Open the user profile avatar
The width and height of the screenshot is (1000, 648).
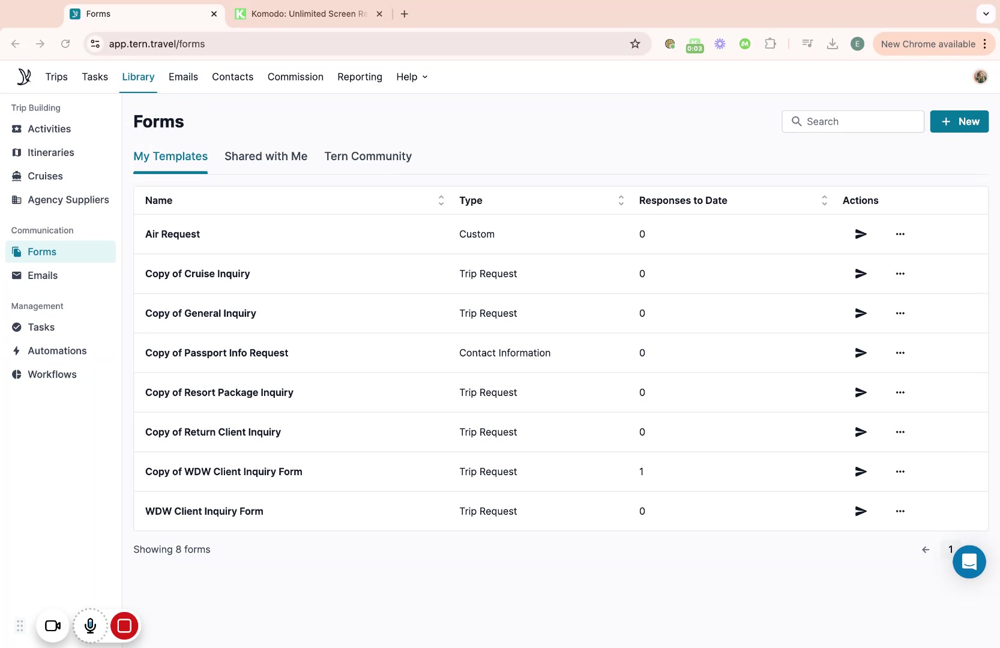(980, 77)
